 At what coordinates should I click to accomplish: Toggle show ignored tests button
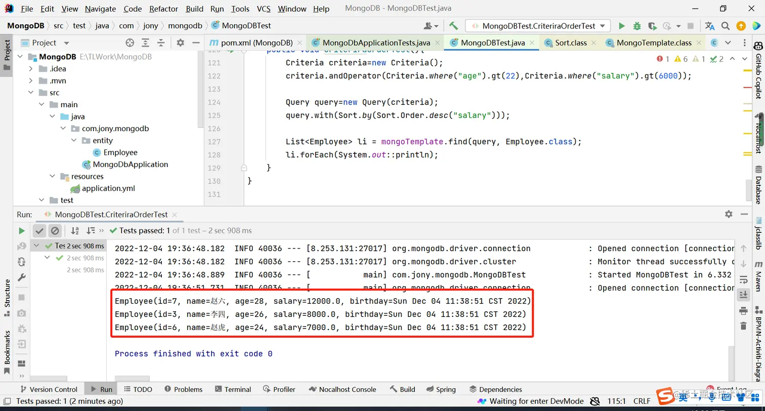coord(55,231)
